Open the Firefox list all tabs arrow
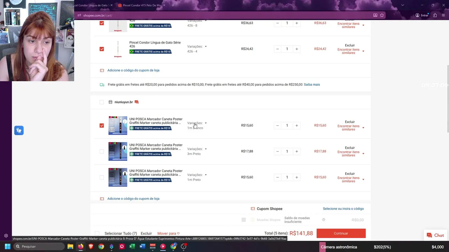The height and width of the screenshot is (252, 449). tap(402, 5)
